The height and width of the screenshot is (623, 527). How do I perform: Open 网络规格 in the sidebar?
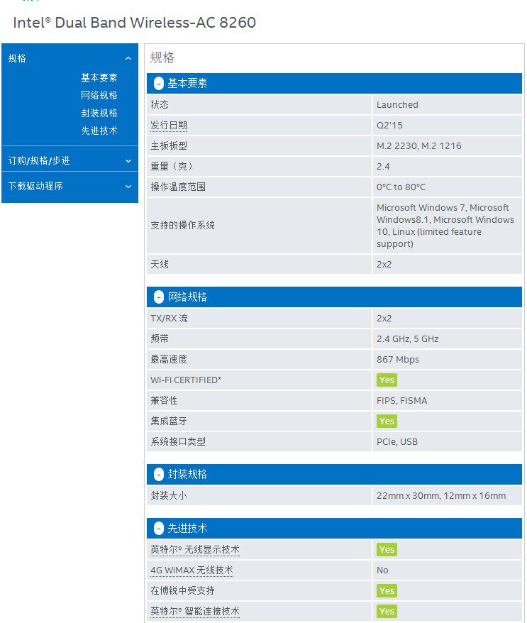tap(99, 95)
